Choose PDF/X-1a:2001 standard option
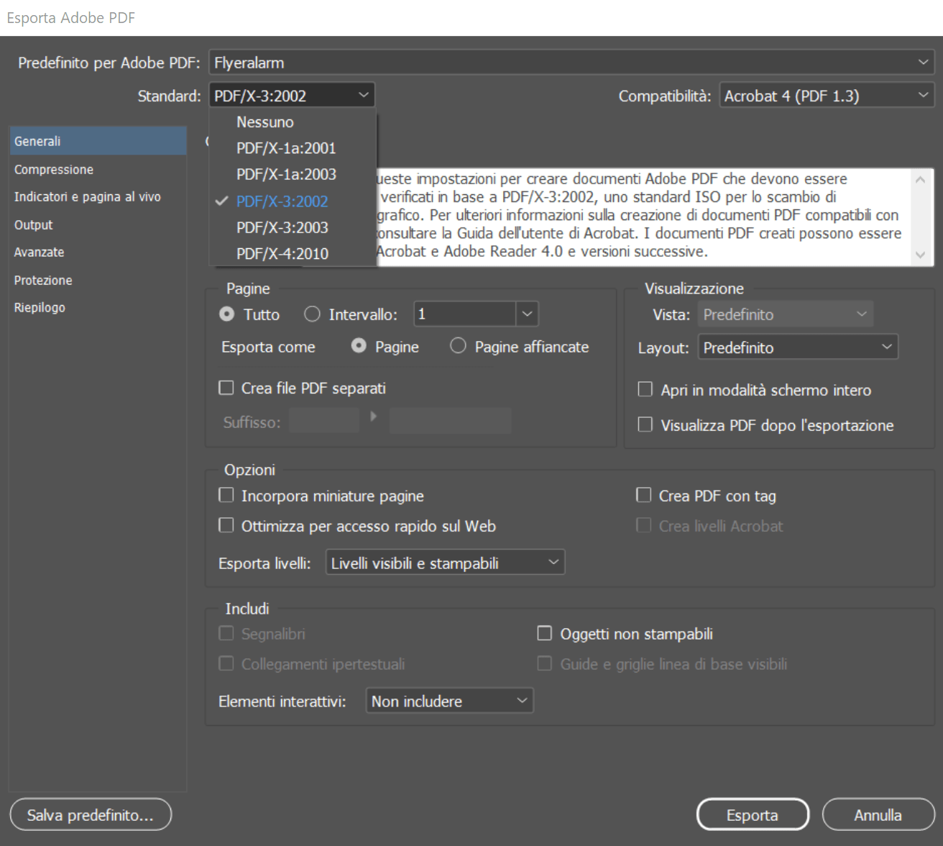The image size is (943, 846). [x=285, y=148]
